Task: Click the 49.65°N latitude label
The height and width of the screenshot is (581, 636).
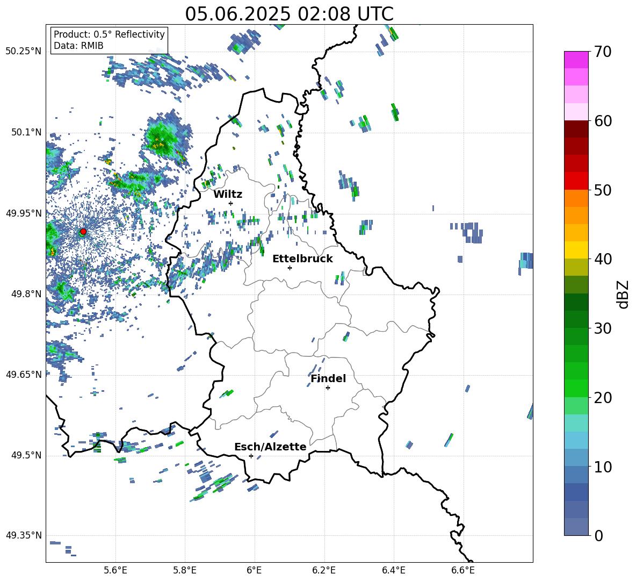Action: (x=24, y=374)
